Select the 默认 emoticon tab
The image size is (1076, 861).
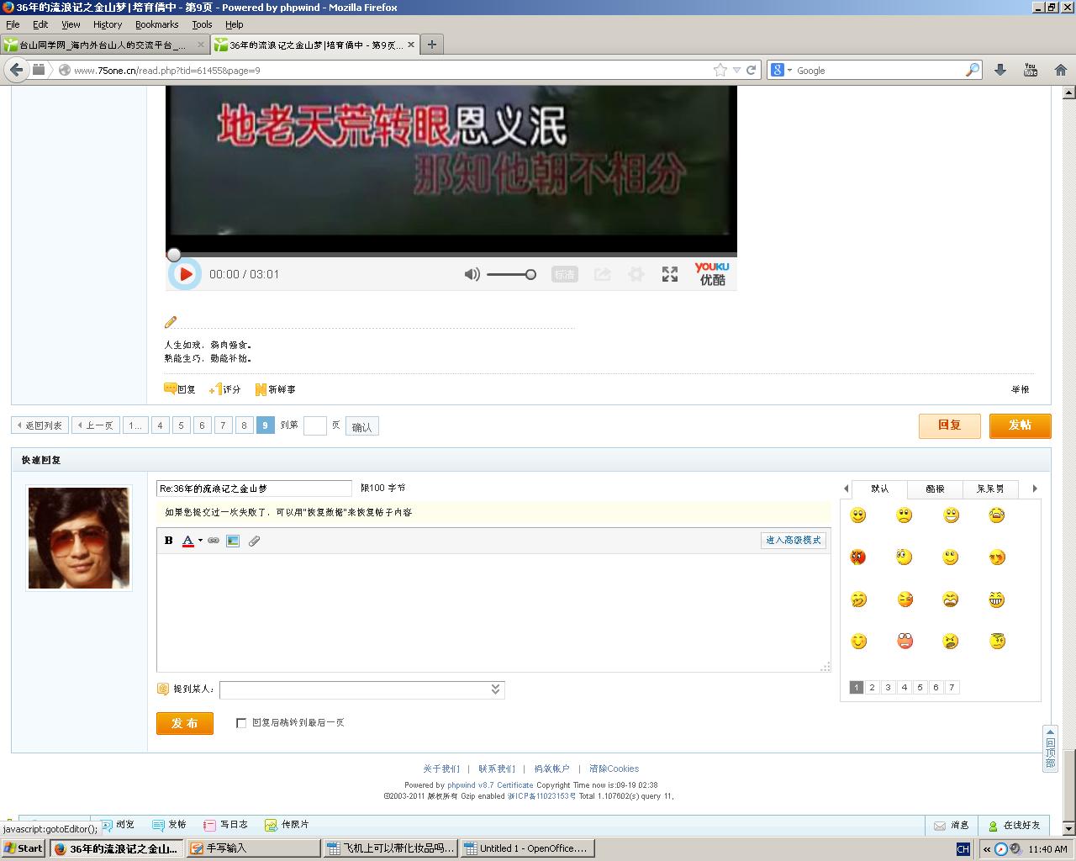click(879, 489)
